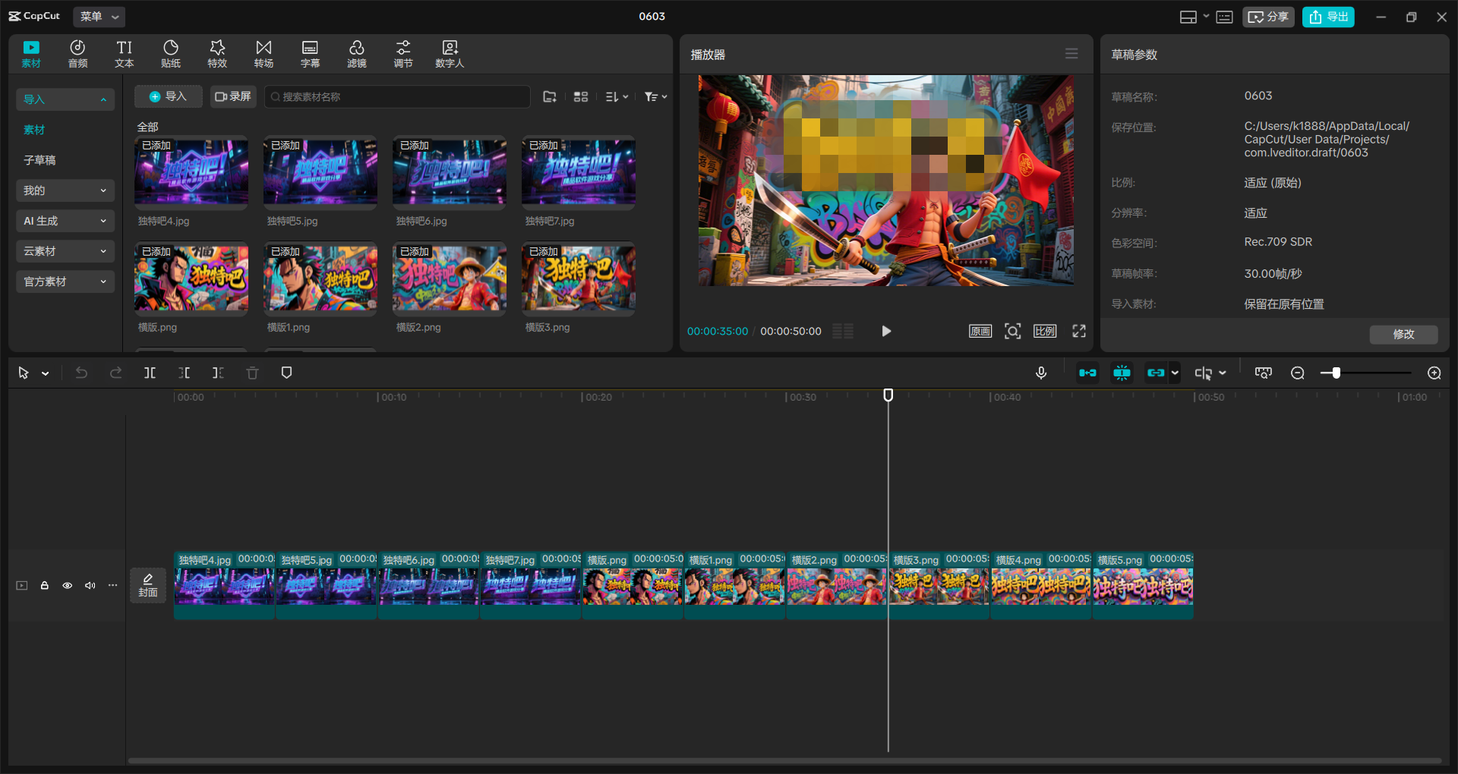Zoom out the timeline
This screenshot has height=774, width=1458.
tap(1298, 373)
